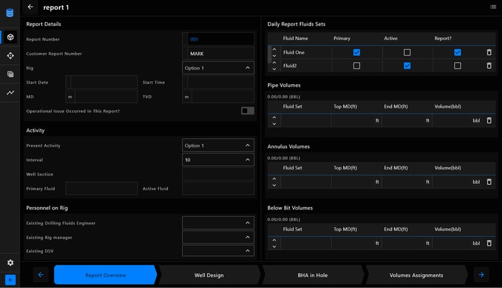The width and height of the screenshot is (502, 288).
Task: Move the Annulus Volumes row up
Action: tap(274, 178)
